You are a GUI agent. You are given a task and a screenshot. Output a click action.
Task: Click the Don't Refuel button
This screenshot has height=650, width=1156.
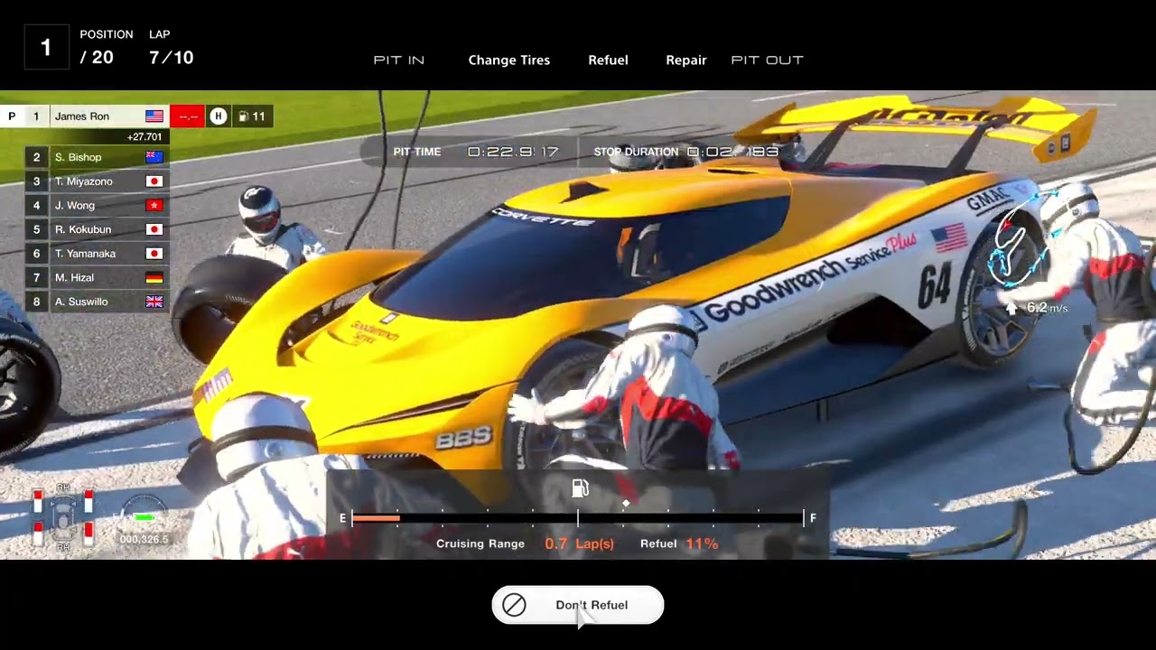(x=578, y=605)
